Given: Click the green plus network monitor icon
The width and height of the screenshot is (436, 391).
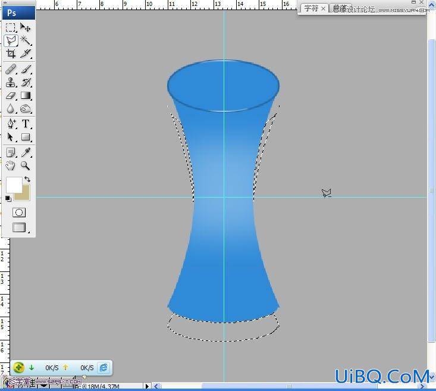Looking at the screenshot, I should [x=18, y=368].
